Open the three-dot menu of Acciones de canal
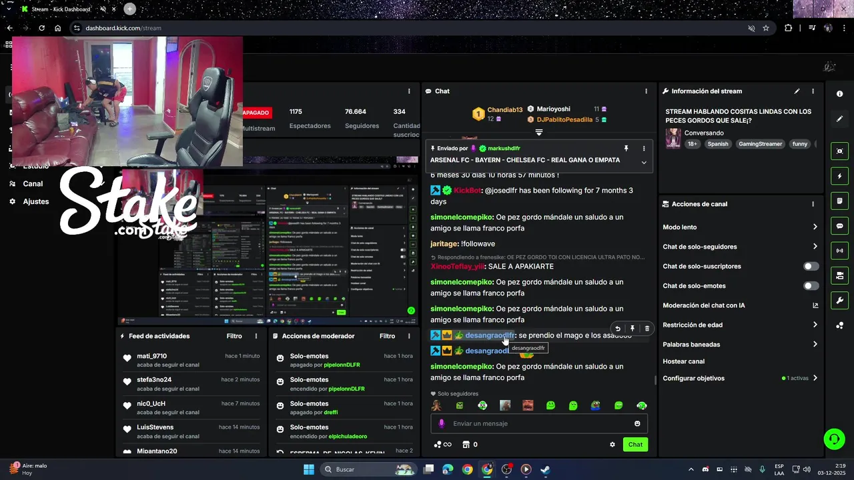 pos(813,204)
